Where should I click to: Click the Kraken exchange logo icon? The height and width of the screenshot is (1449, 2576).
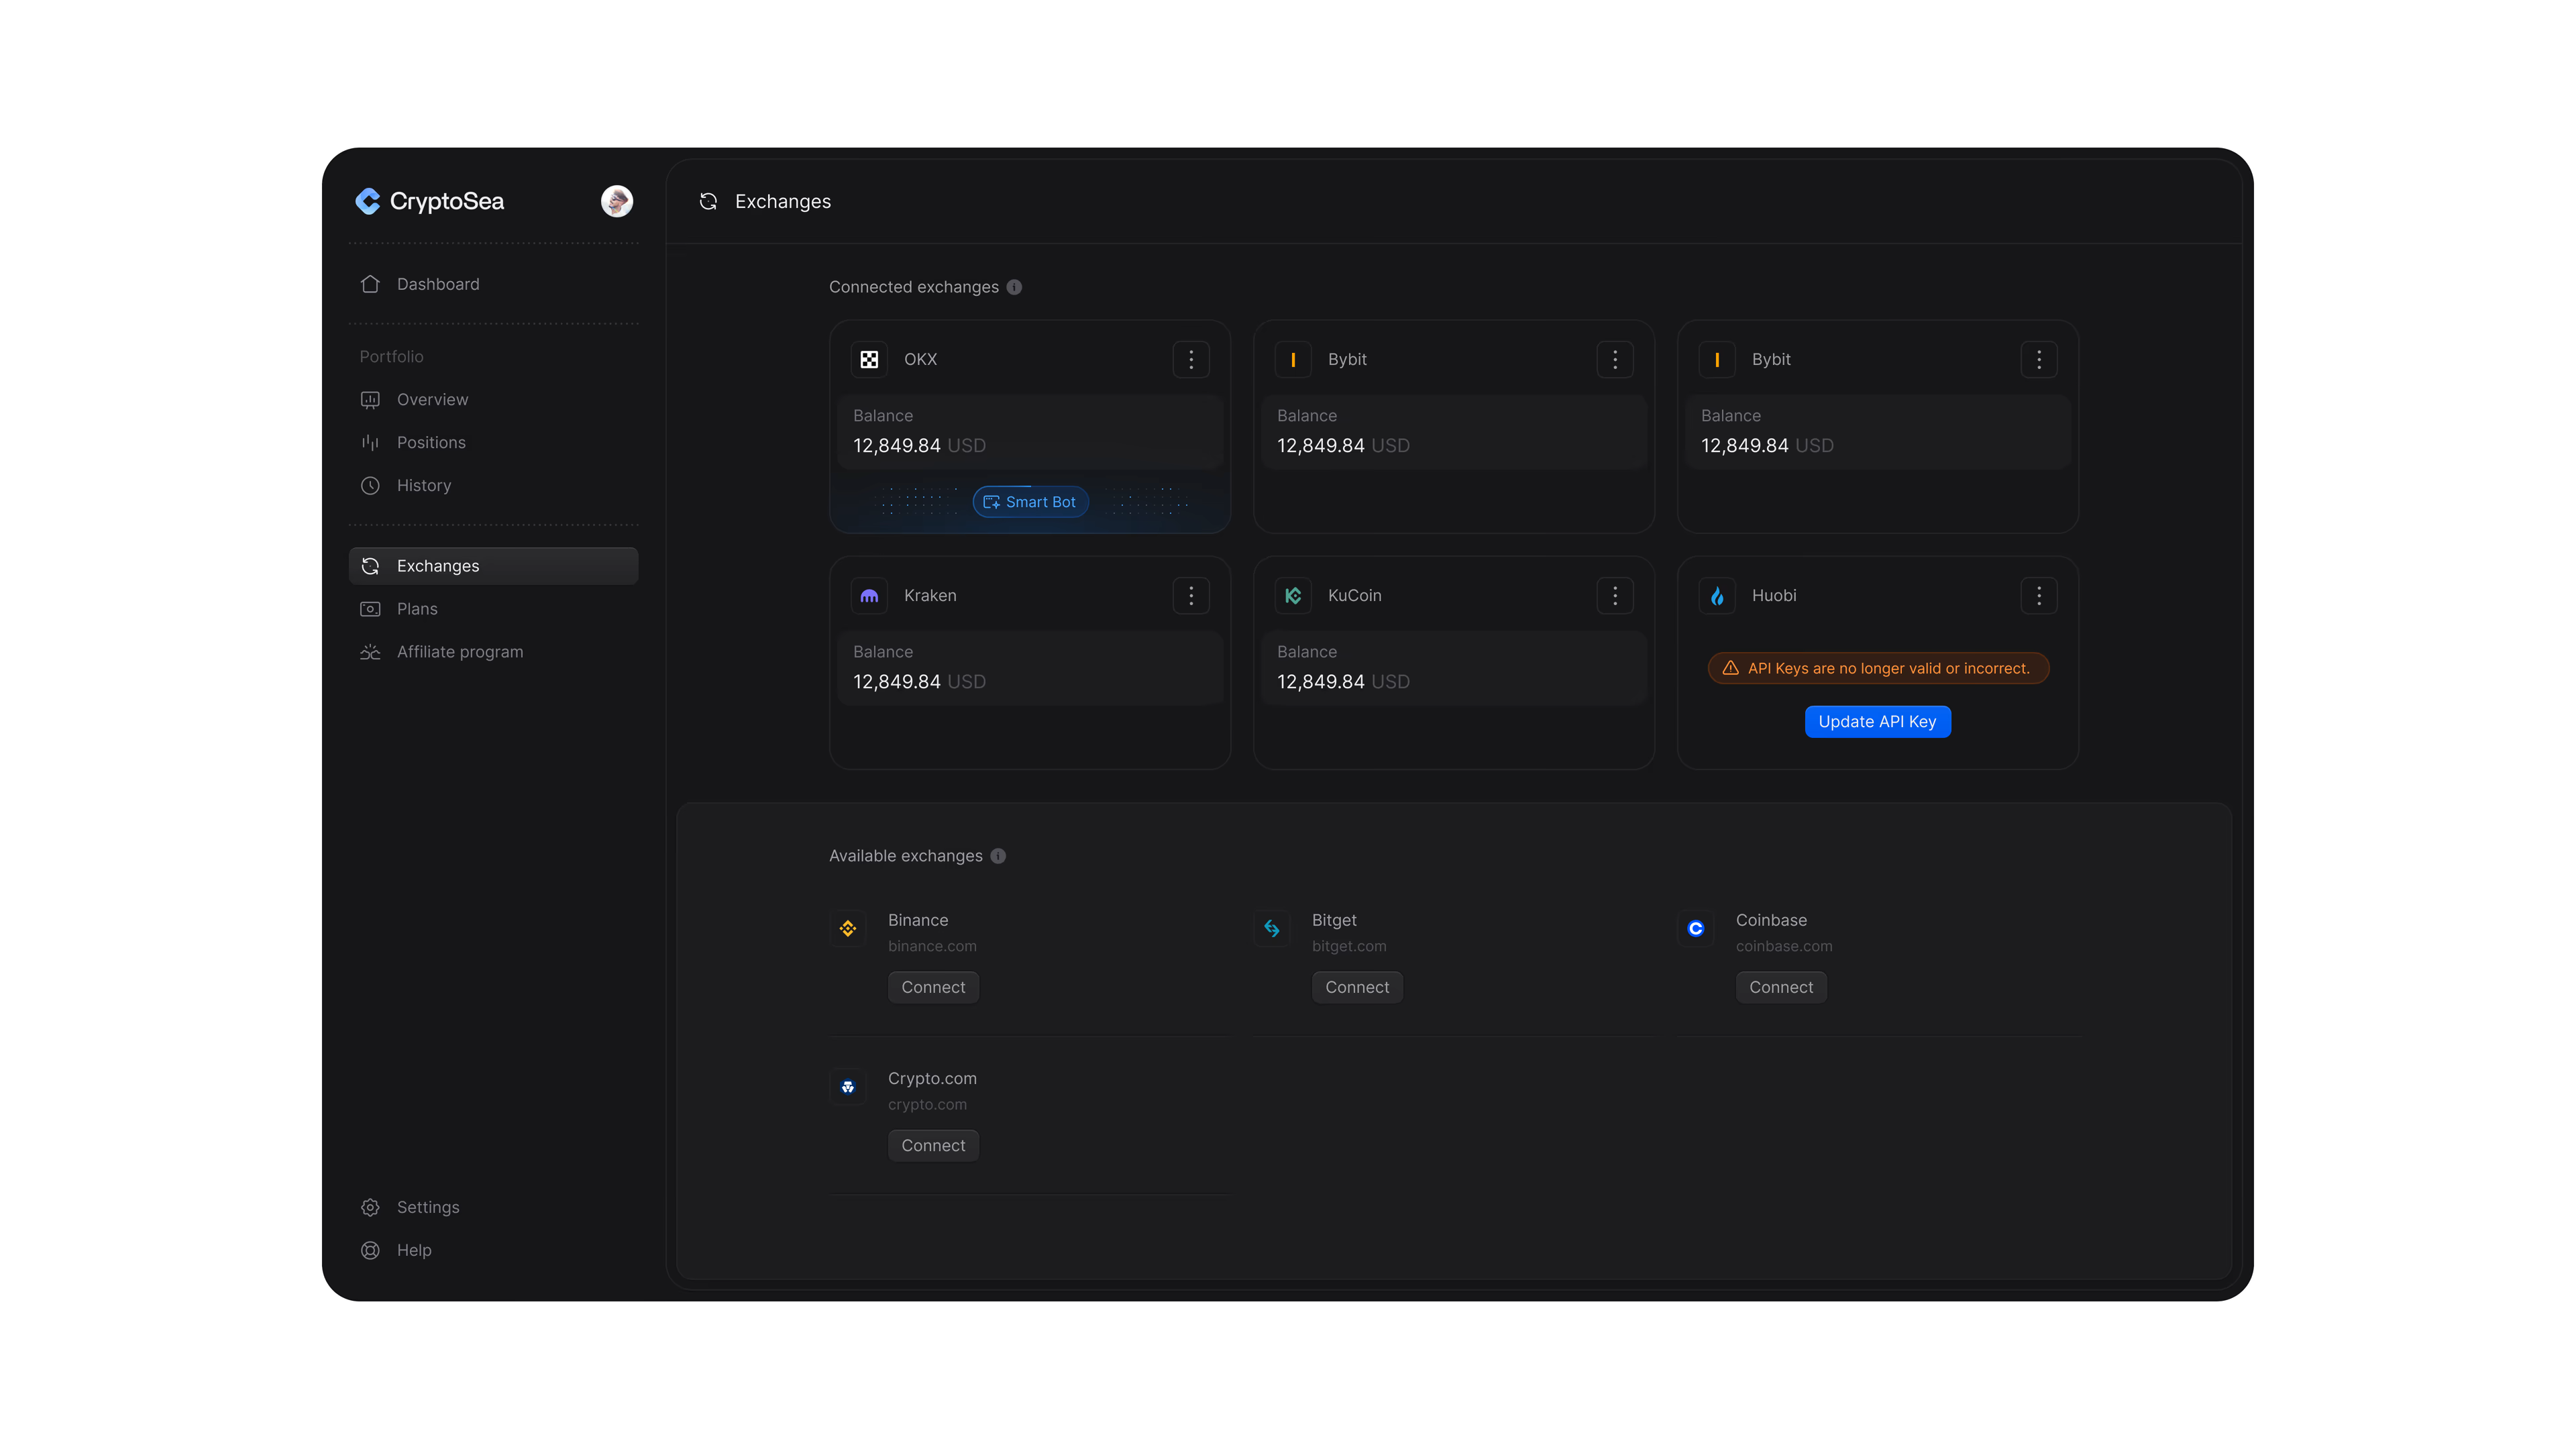click(869, 595)
